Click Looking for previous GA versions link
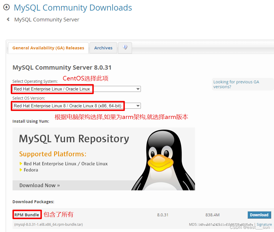 [236, 84]
